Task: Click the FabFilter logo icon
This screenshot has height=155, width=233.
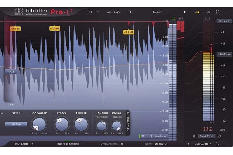Action: point(18,12)
